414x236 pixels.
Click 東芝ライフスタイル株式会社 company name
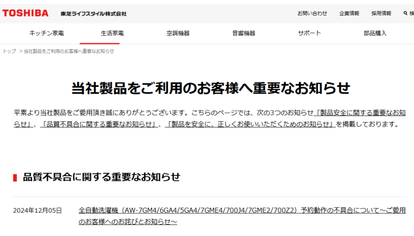pos(93,14)
